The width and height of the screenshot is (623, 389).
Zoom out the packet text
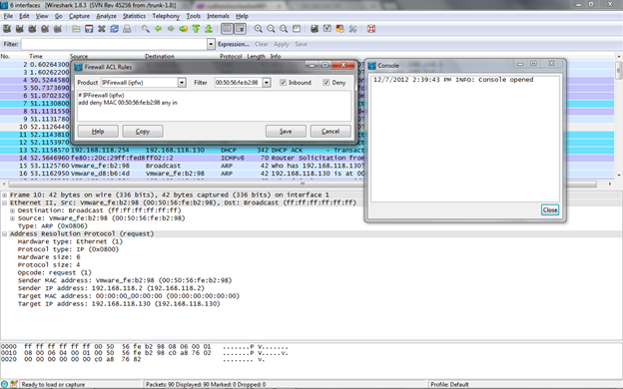click(x=271, y=29)
